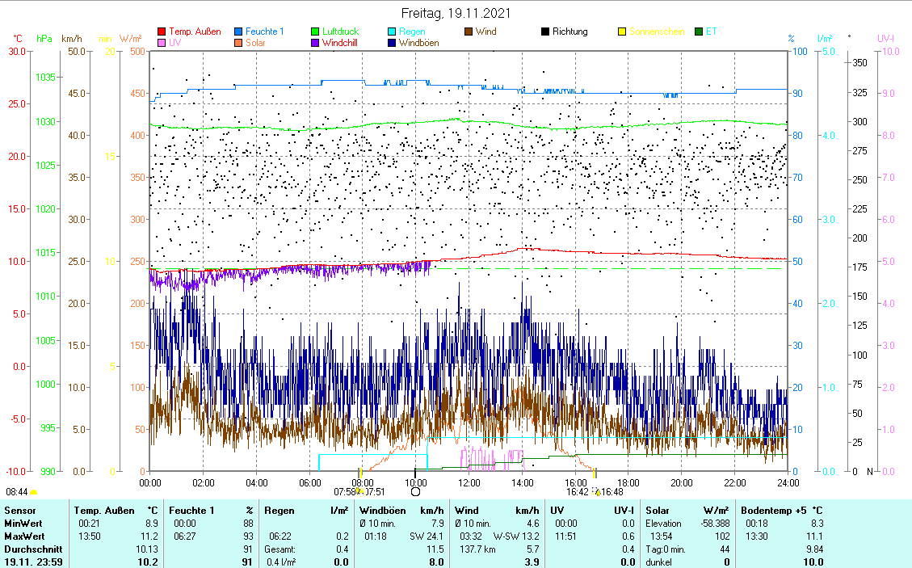
Task: Click the cyan Regen legend square
Action: (392, 32)
